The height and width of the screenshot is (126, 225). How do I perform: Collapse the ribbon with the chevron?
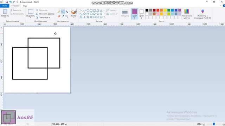point(220,6)
